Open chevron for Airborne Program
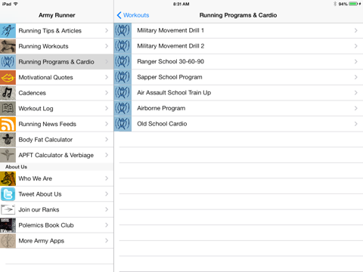Image resolution: width=363 pixels, height=272 pixels. 355,108
